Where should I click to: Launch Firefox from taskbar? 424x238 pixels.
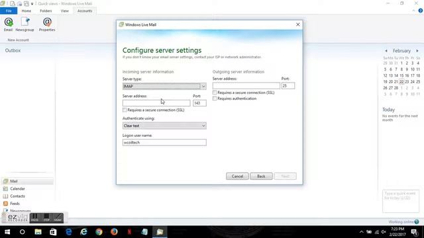coord(114,232)
